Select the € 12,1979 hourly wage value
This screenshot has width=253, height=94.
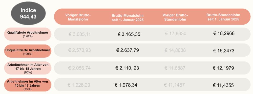[223, 68]
